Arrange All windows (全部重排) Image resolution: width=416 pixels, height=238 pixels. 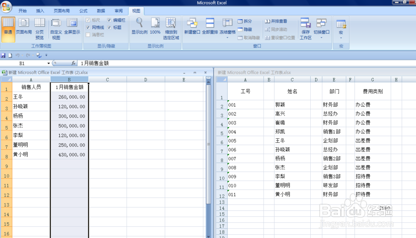coord(210,27)
